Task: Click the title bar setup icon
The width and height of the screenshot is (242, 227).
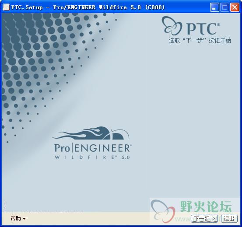Action: coord(6,7)
